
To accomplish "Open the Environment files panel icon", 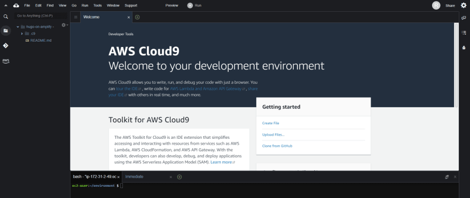I will coord(6,30).
